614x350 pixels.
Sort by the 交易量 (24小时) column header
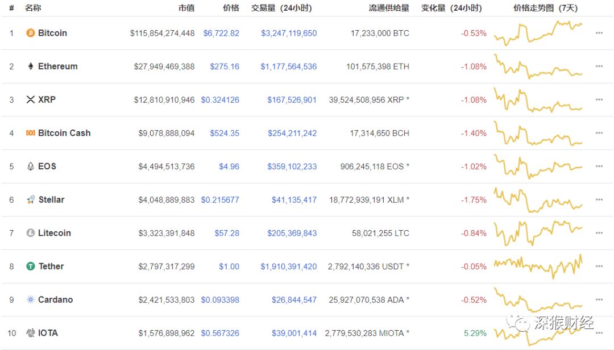coord(281,8)
